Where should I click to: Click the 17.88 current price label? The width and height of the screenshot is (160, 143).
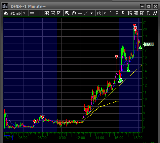[148, 44]
